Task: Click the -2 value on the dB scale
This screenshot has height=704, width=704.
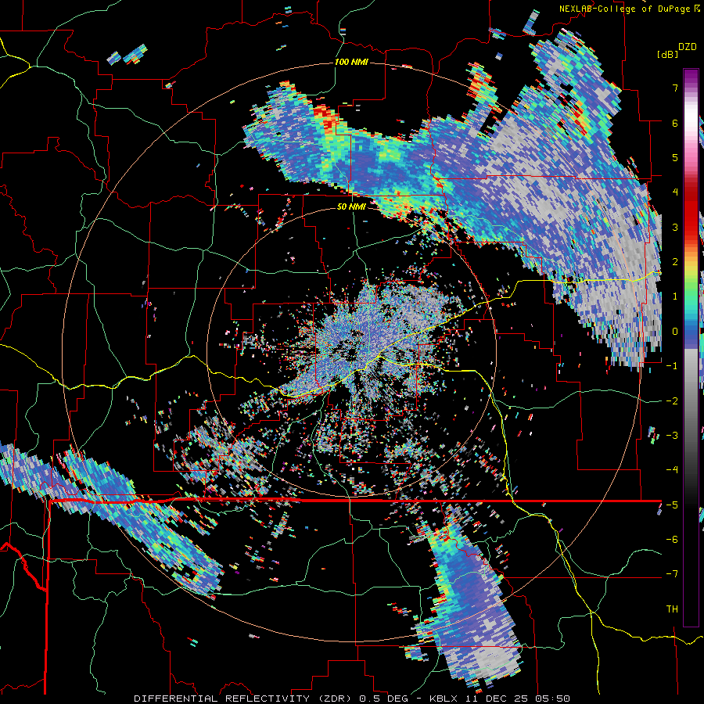Action: pos(672,401)
